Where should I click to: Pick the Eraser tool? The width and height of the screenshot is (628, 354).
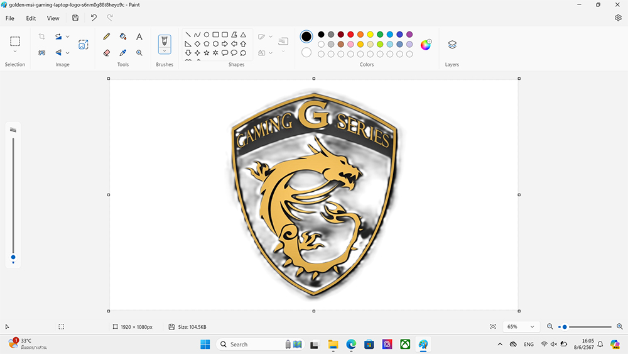pos(107,53)
